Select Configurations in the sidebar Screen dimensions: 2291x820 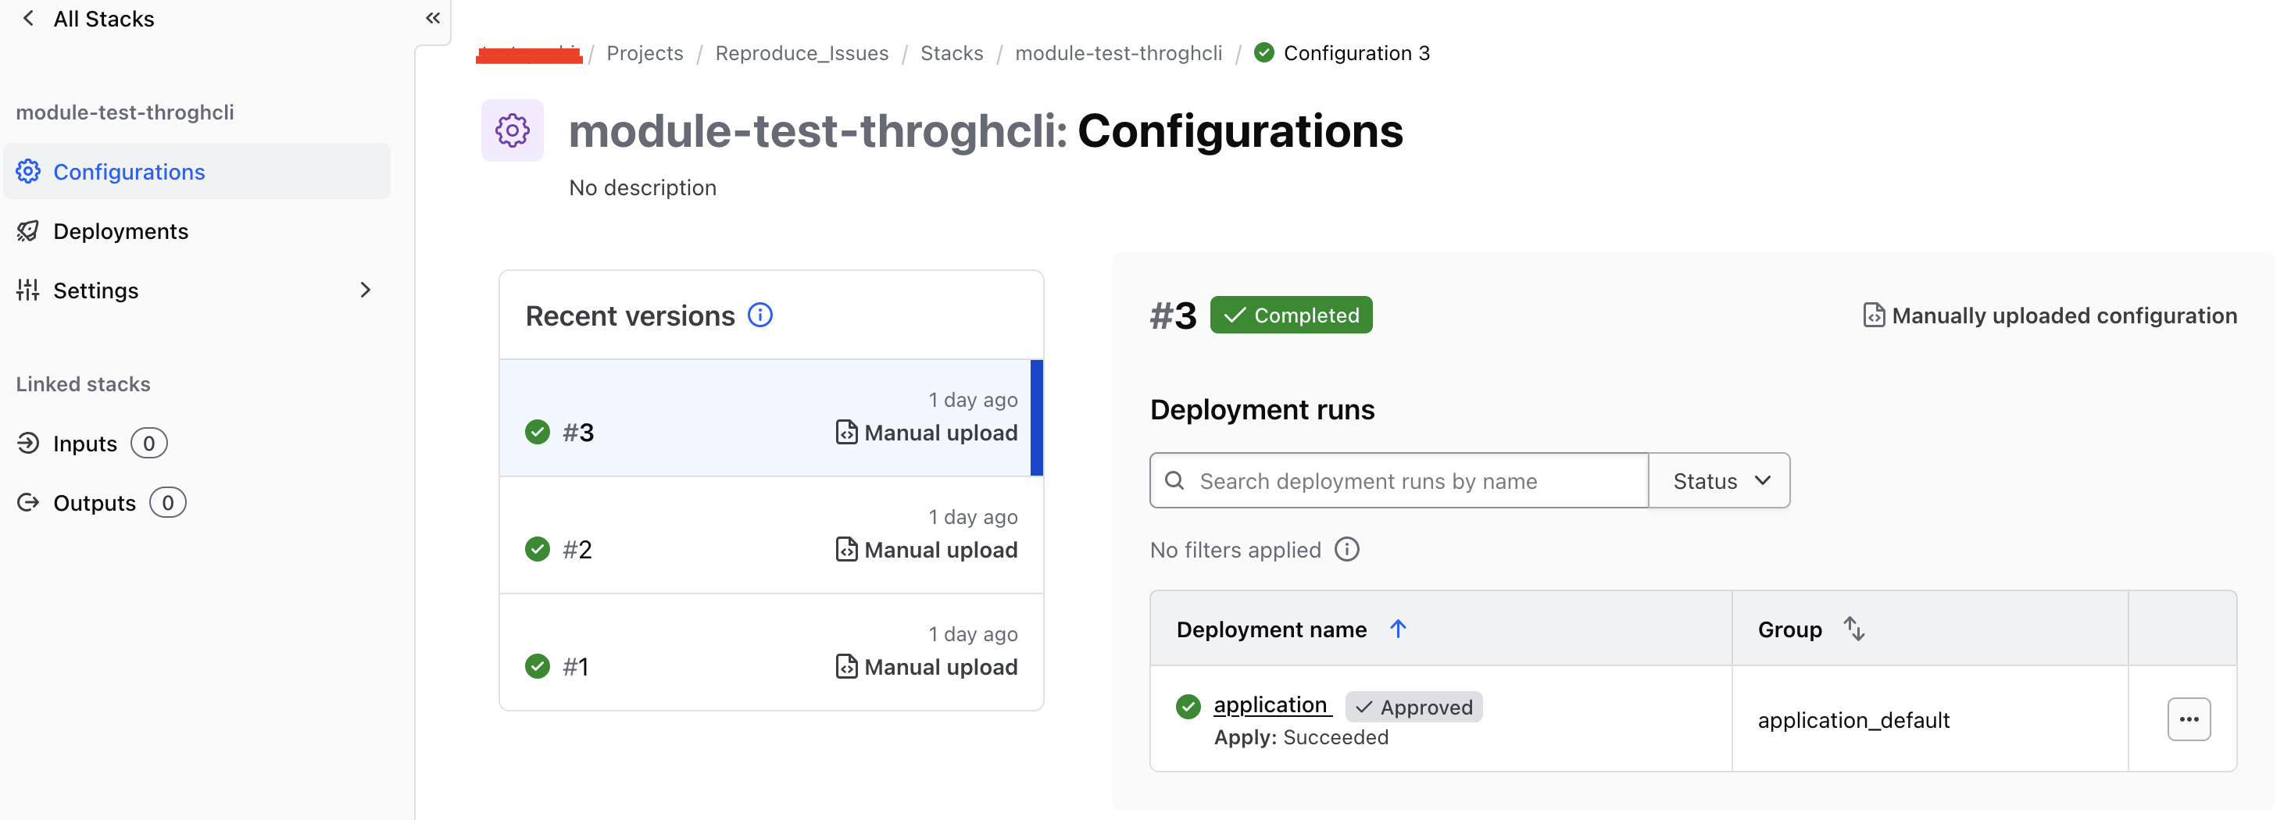129,172
